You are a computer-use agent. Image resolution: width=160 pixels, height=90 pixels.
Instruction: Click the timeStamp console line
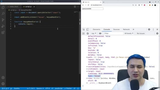coord(101,74)
